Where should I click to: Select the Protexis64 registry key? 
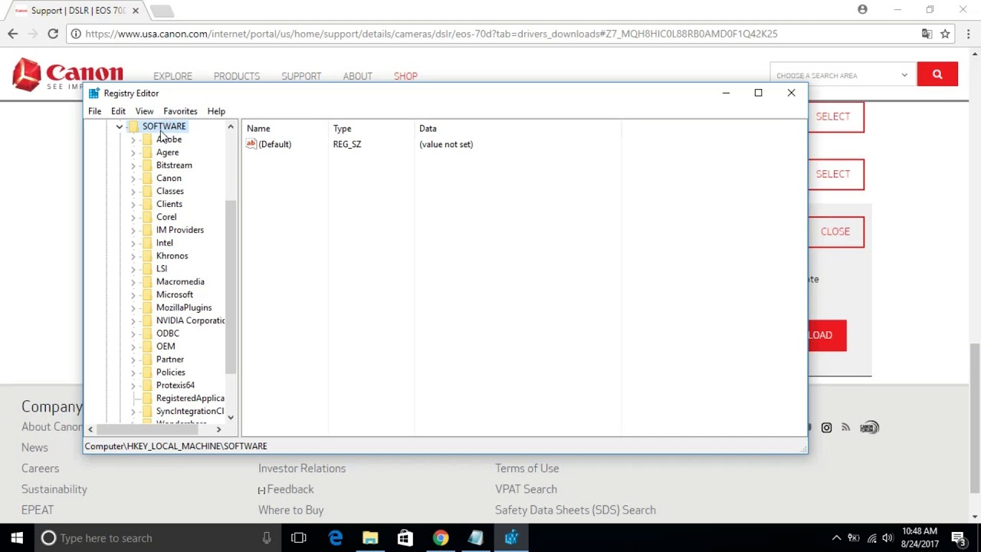point(175,385)
